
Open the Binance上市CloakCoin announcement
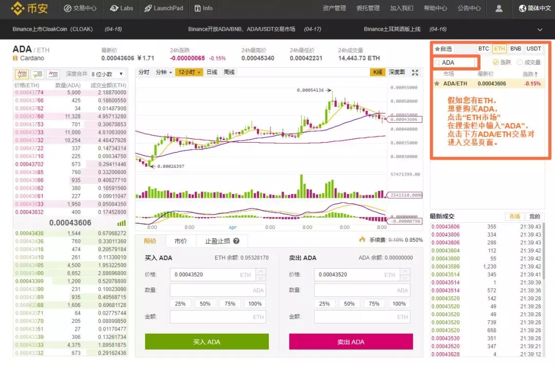52,29
